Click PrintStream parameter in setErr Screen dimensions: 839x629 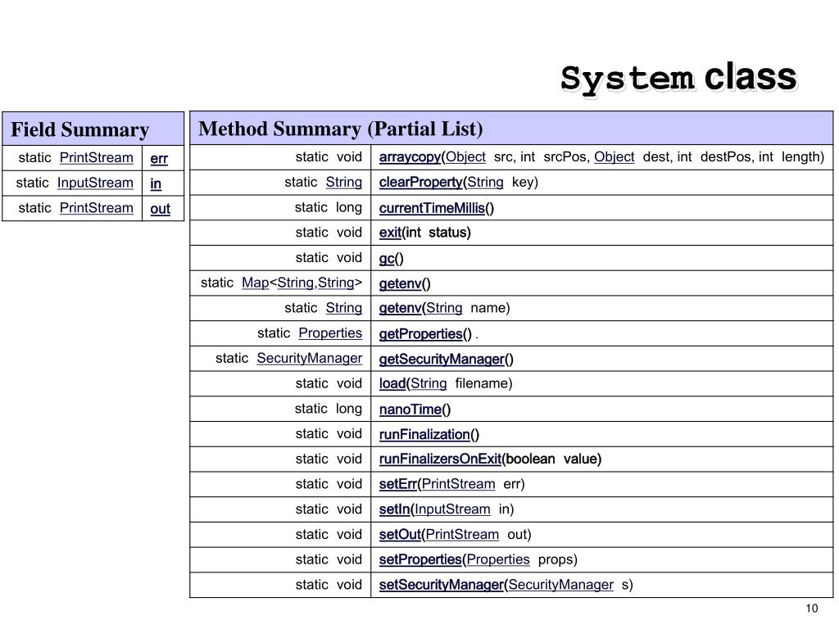pyautogui.click(x=459, y=484)
